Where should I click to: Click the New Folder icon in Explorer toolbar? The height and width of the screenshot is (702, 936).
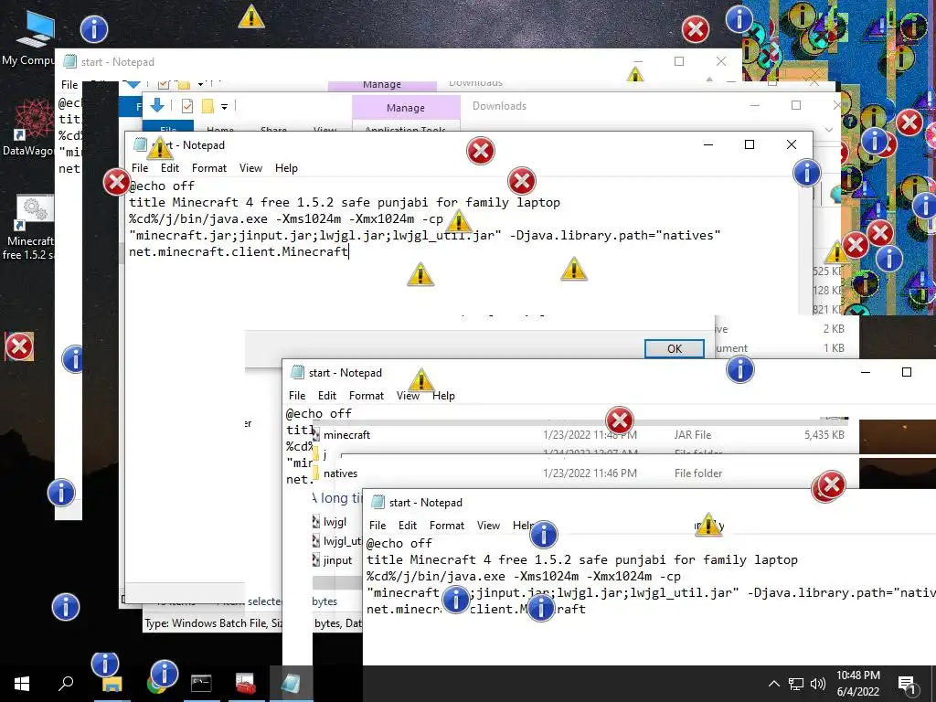(207, 106)
